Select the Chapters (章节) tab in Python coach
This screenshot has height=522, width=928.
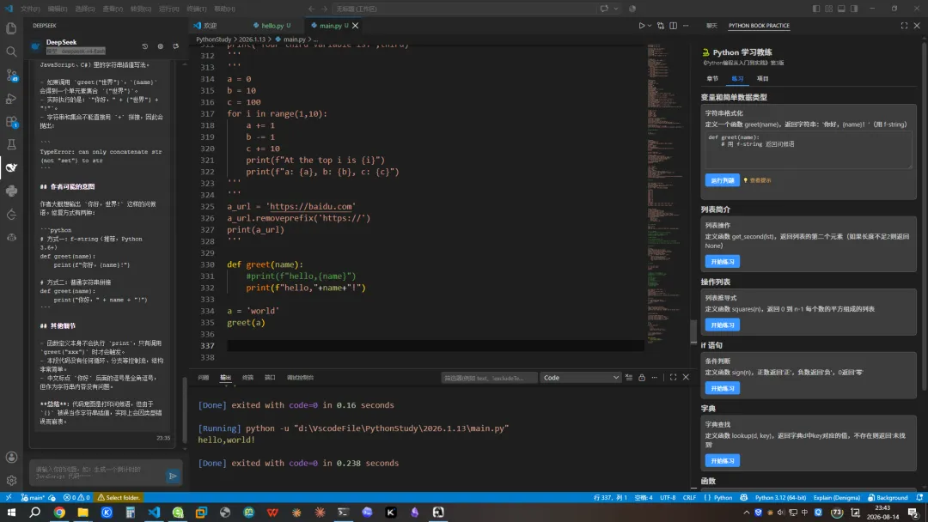712,79
